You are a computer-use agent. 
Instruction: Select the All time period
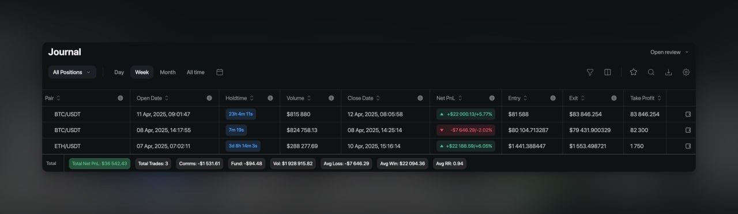pyautogui.click(x=195, y=72)
